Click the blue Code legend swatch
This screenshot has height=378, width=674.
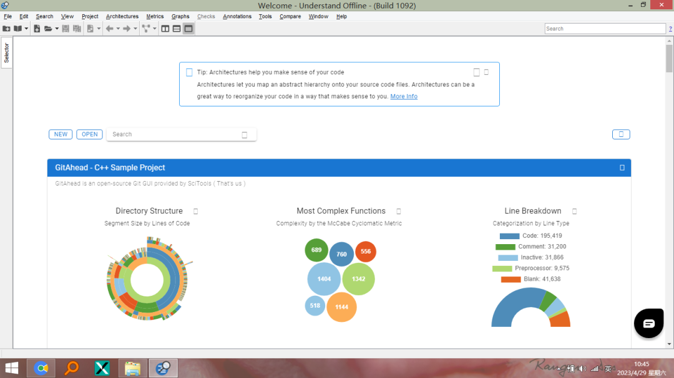tap(509, 236)
